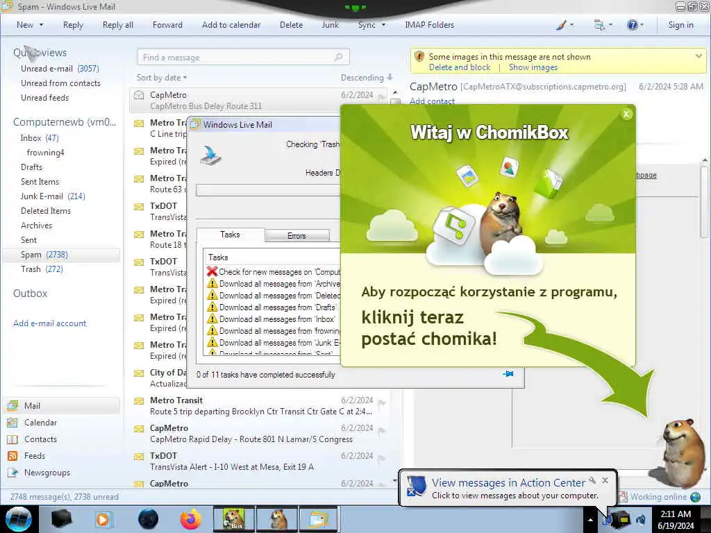Select failed 'Check for new messages' task
The height and width of the screenshot is (533, 711).
[274, 272]
